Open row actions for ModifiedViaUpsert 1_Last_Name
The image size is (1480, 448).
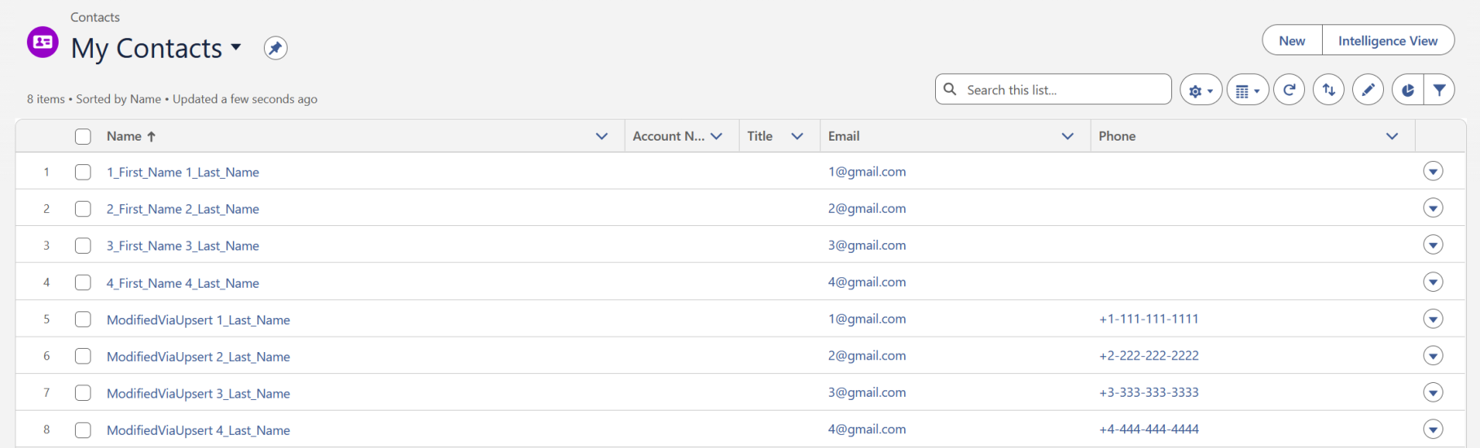point(1433,319)
